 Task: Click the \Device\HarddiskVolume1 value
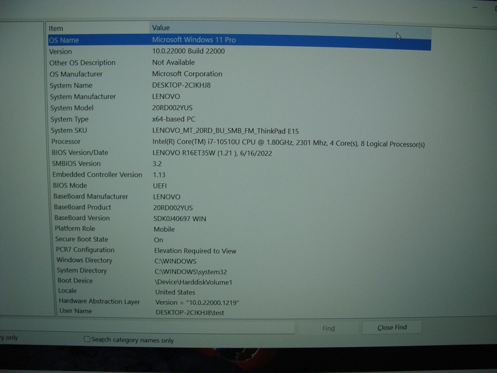pos(194,282)
